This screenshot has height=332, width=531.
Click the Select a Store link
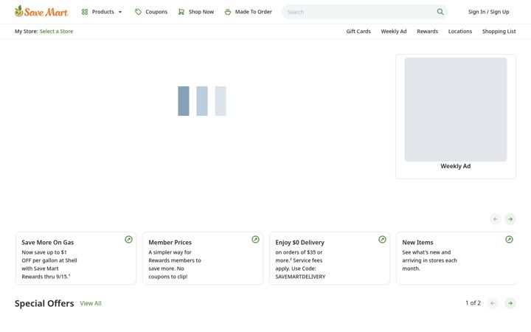pos(56,31)
